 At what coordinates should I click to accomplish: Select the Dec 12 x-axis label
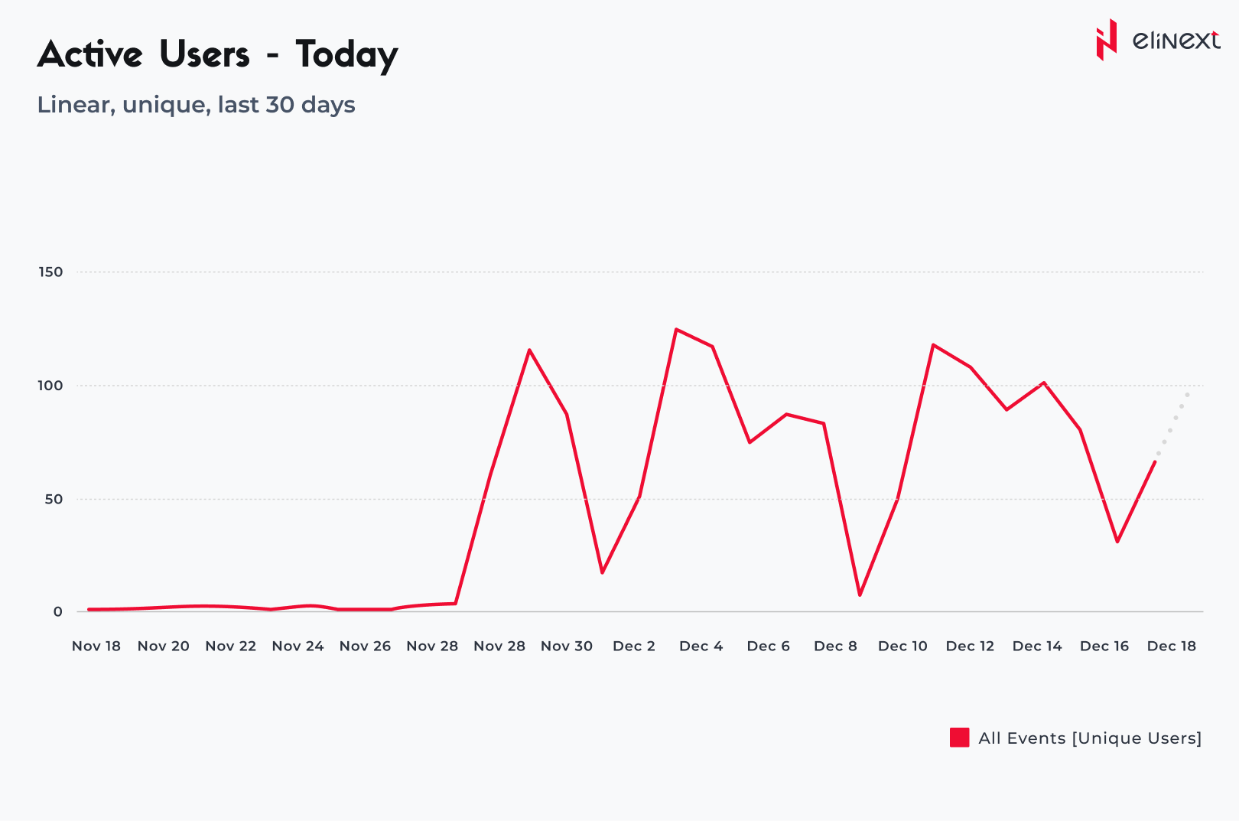click(x=970, y=647)
